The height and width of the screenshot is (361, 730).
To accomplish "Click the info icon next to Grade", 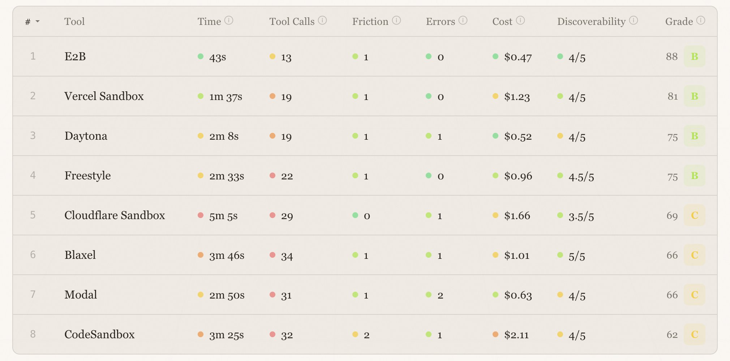I will tap(700, 21).
